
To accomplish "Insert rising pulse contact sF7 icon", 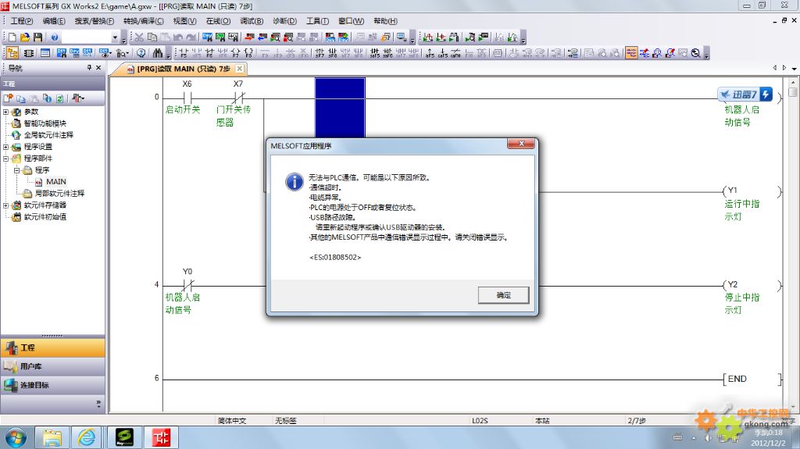I will tap(320, 53).
